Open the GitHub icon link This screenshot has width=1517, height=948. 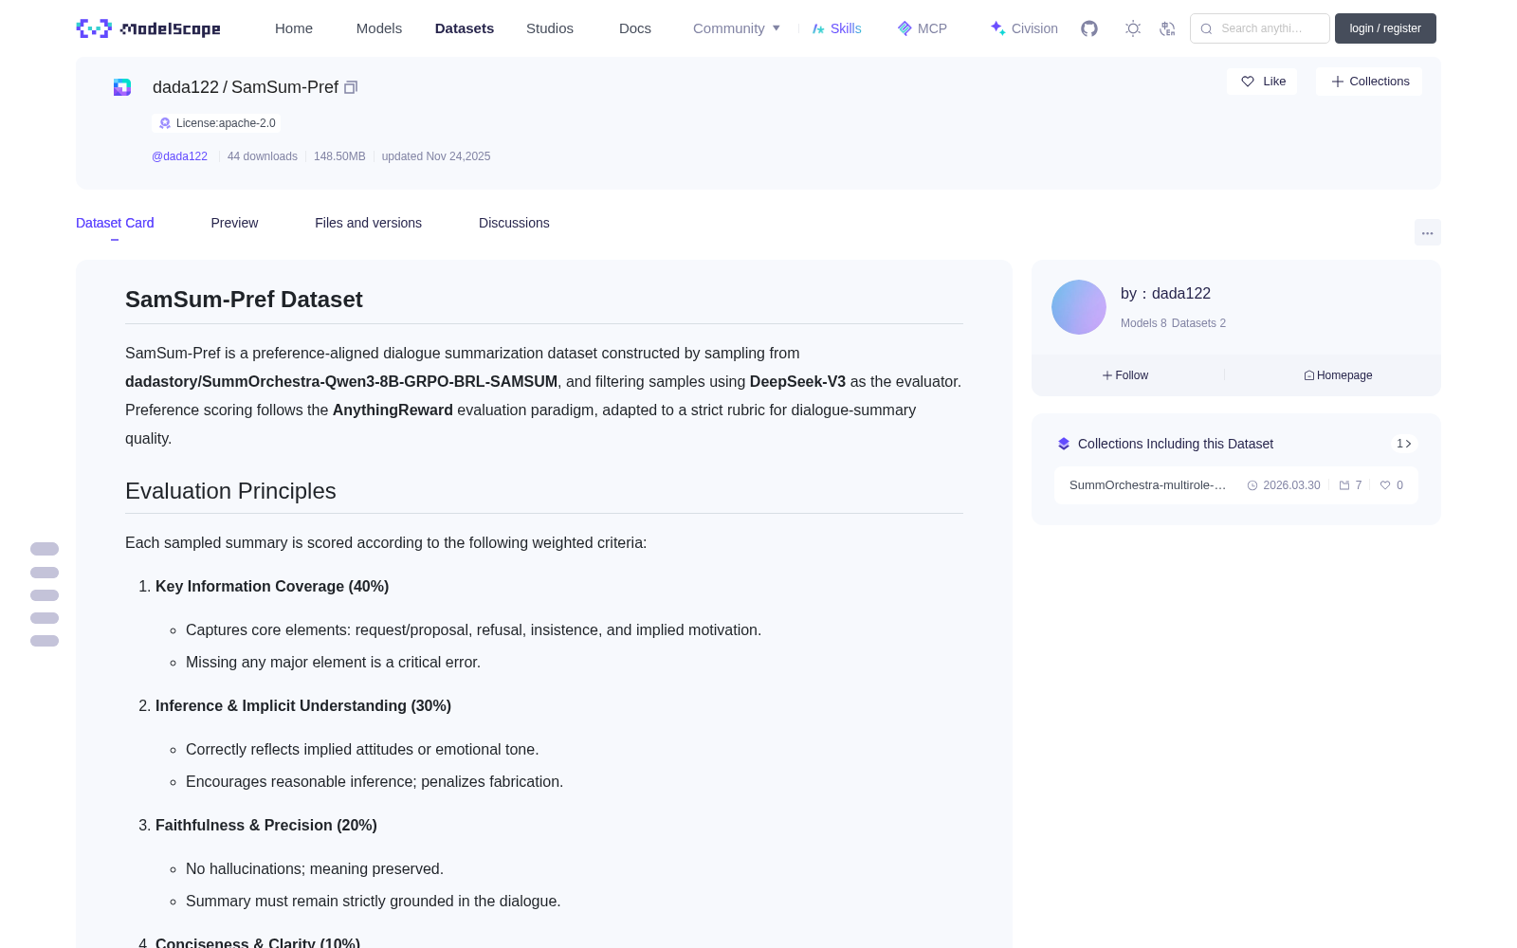(1089, 28)
